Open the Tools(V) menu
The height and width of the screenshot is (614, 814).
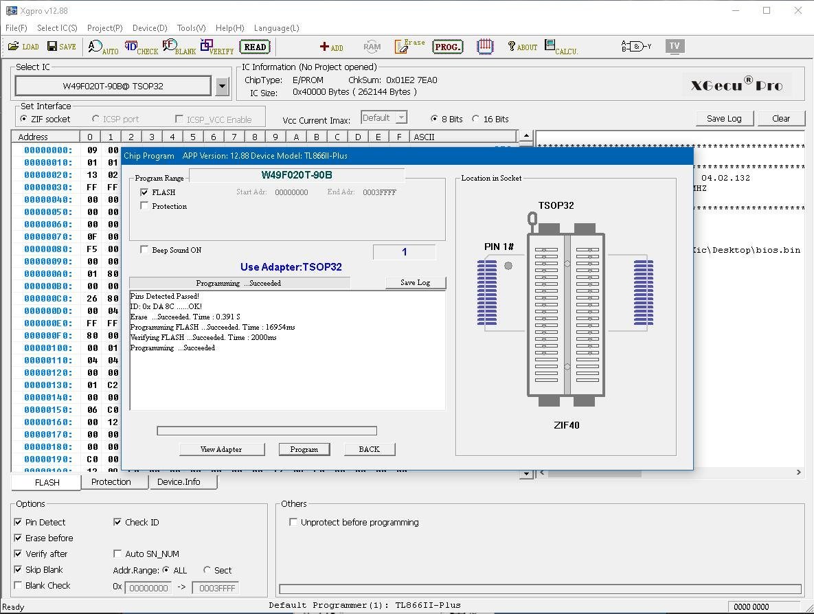pos(192,28)
